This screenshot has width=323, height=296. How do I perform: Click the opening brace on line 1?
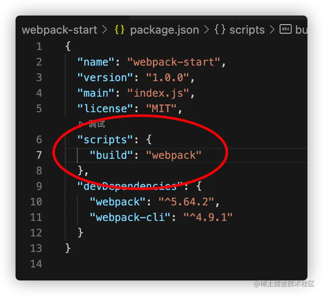click(68, 46)
